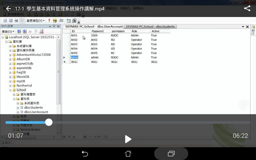Click Object Explorer stop icon

[30, 32]
